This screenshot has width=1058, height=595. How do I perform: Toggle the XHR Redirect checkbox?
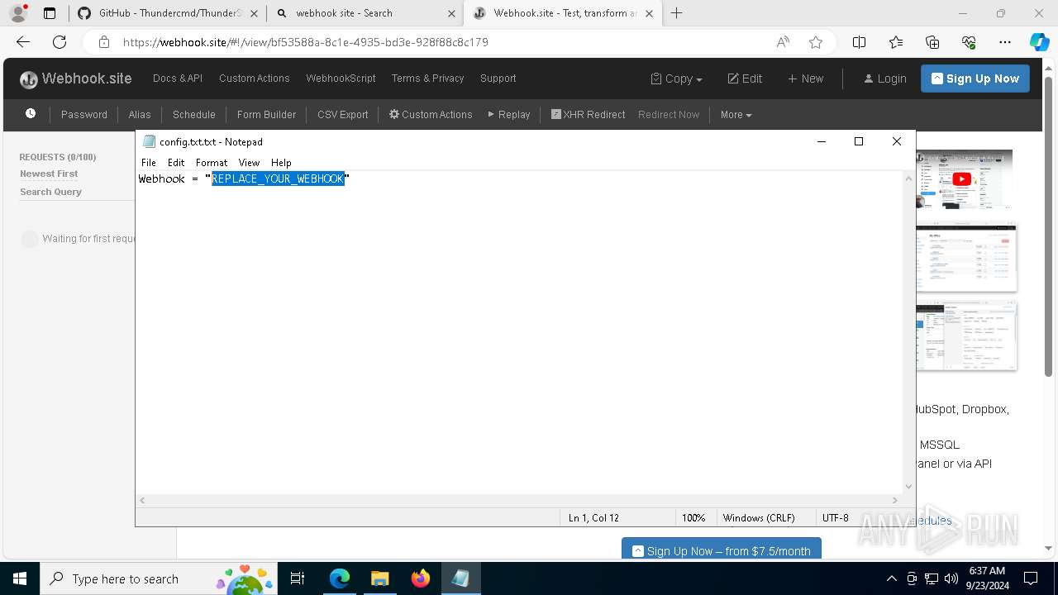click(x=556, y=114)
